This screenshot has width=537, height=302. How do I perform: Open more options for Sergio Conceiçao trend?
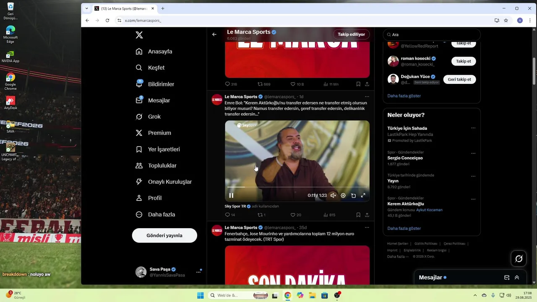(473, 154)
